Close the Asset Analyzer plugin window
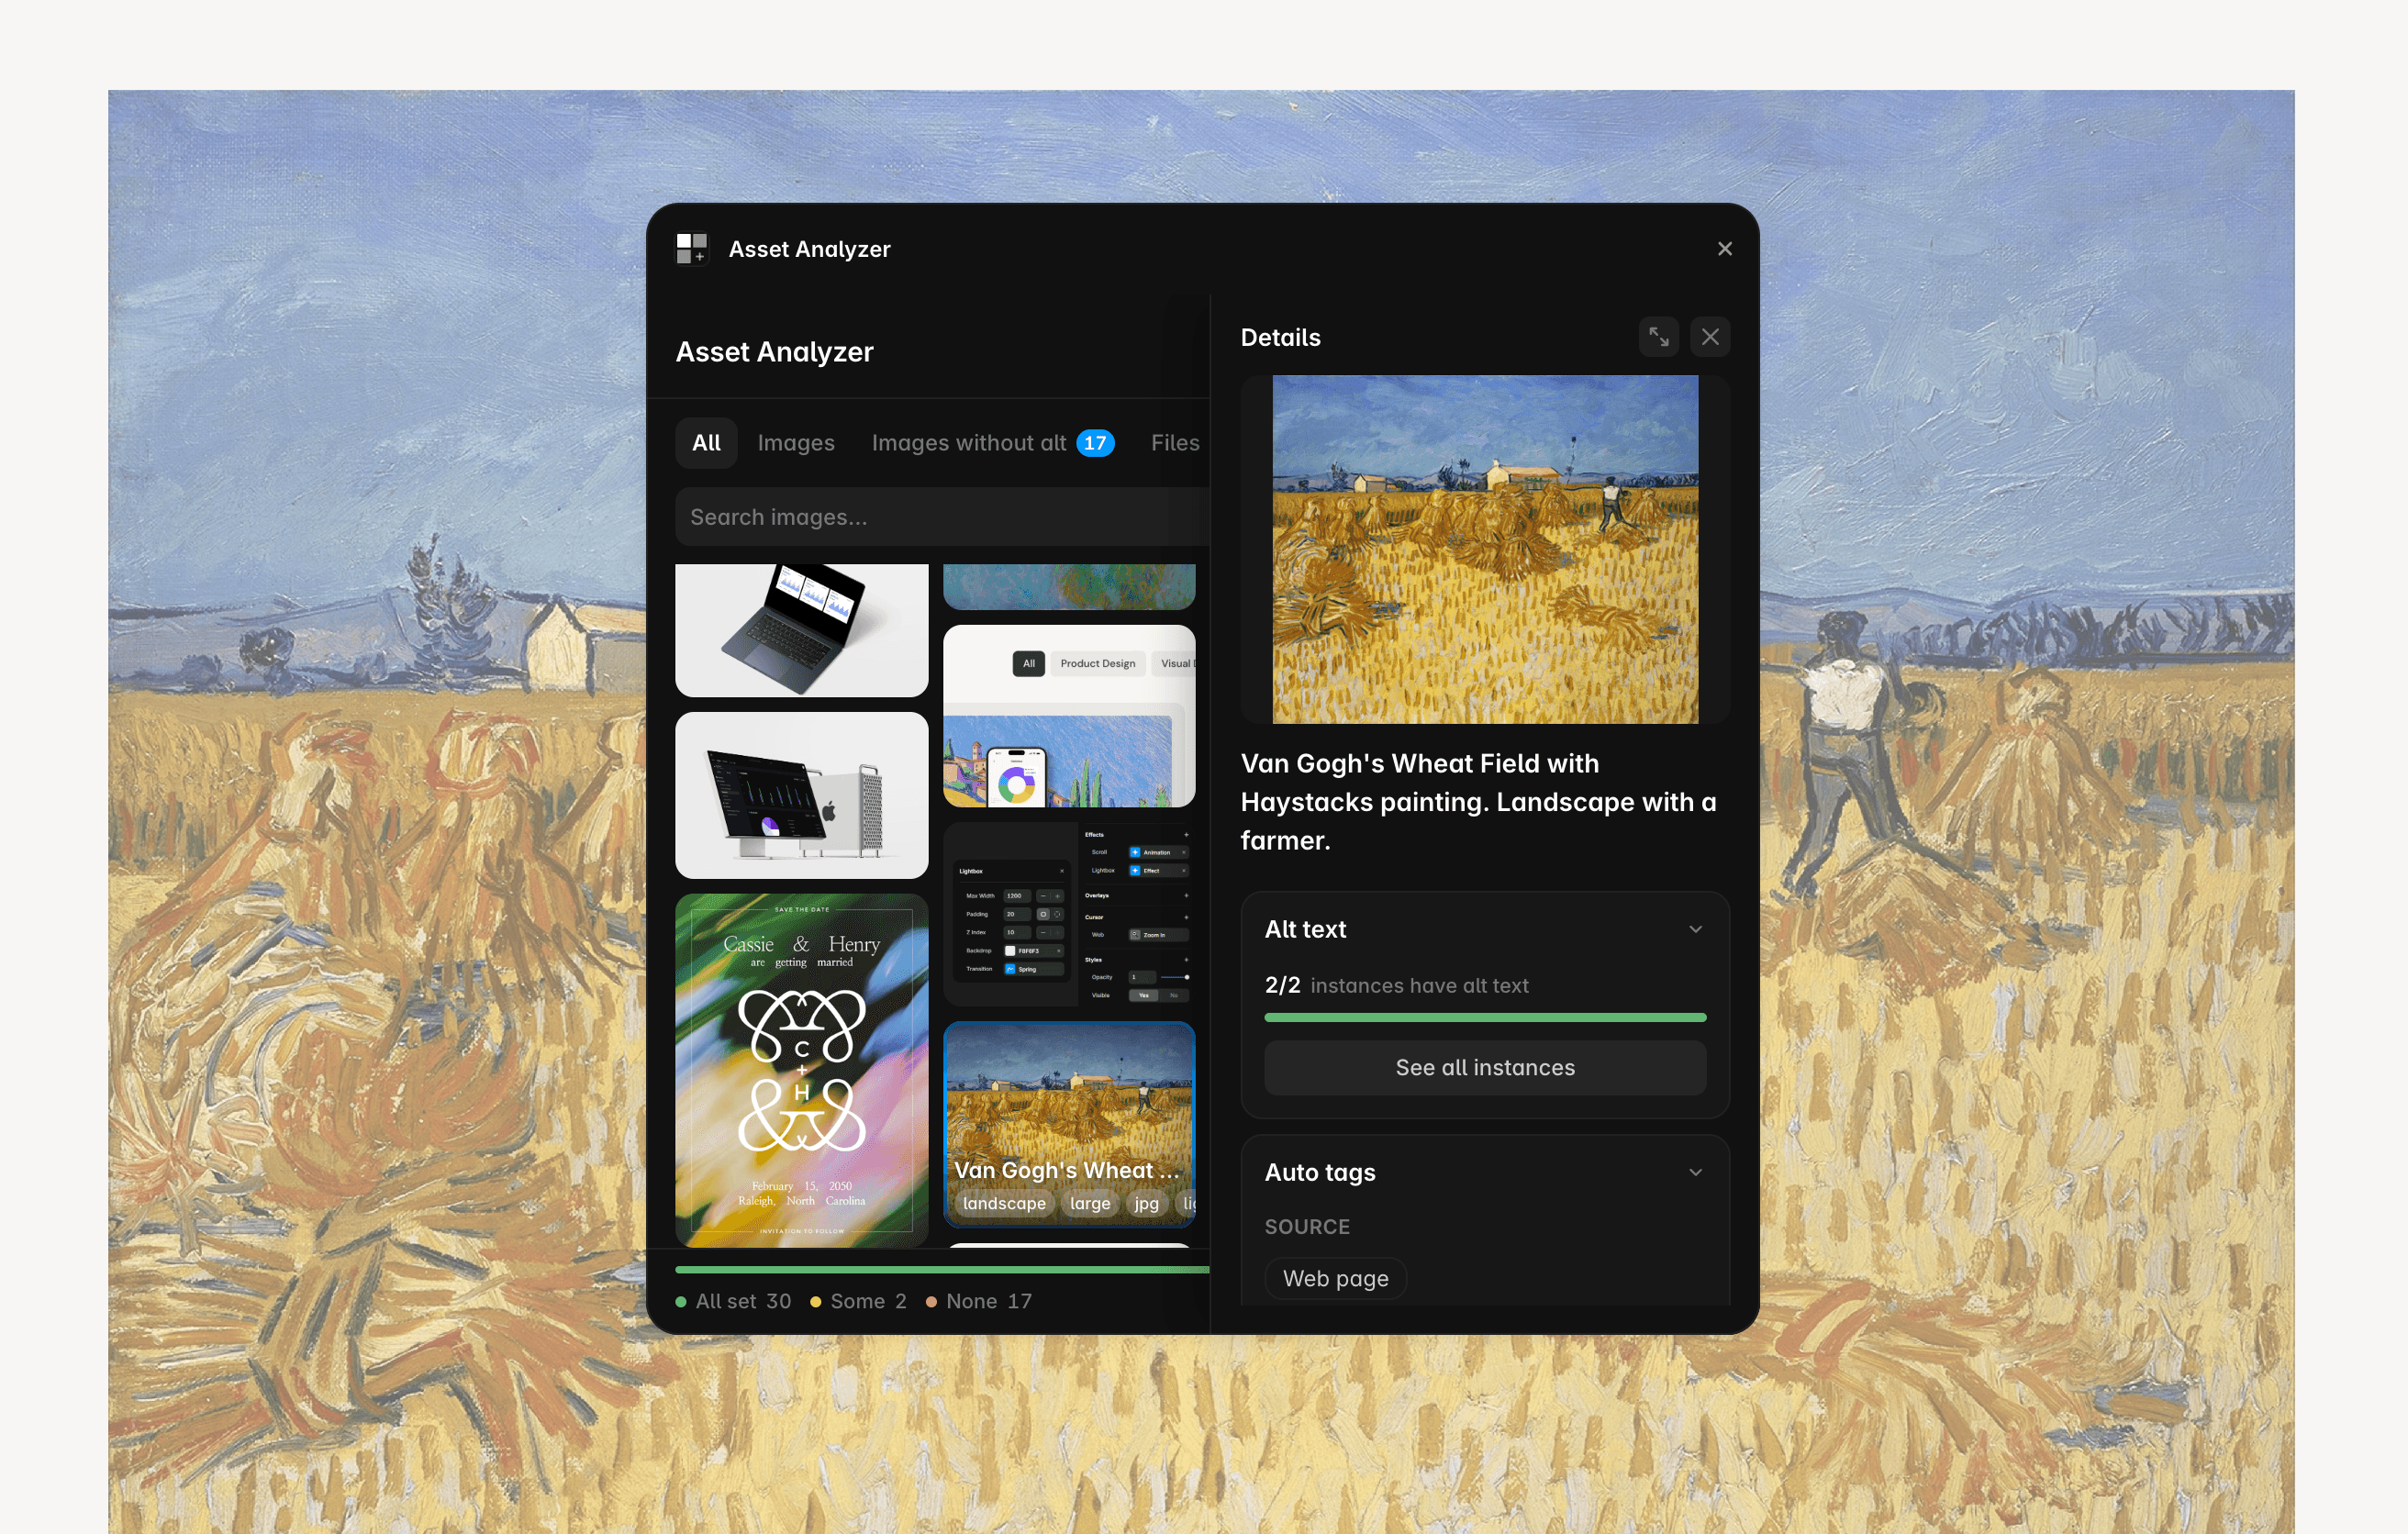 pos(1725,249)
